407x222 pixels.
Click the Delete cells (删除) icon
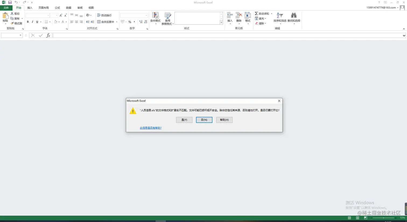click(239, 15)
